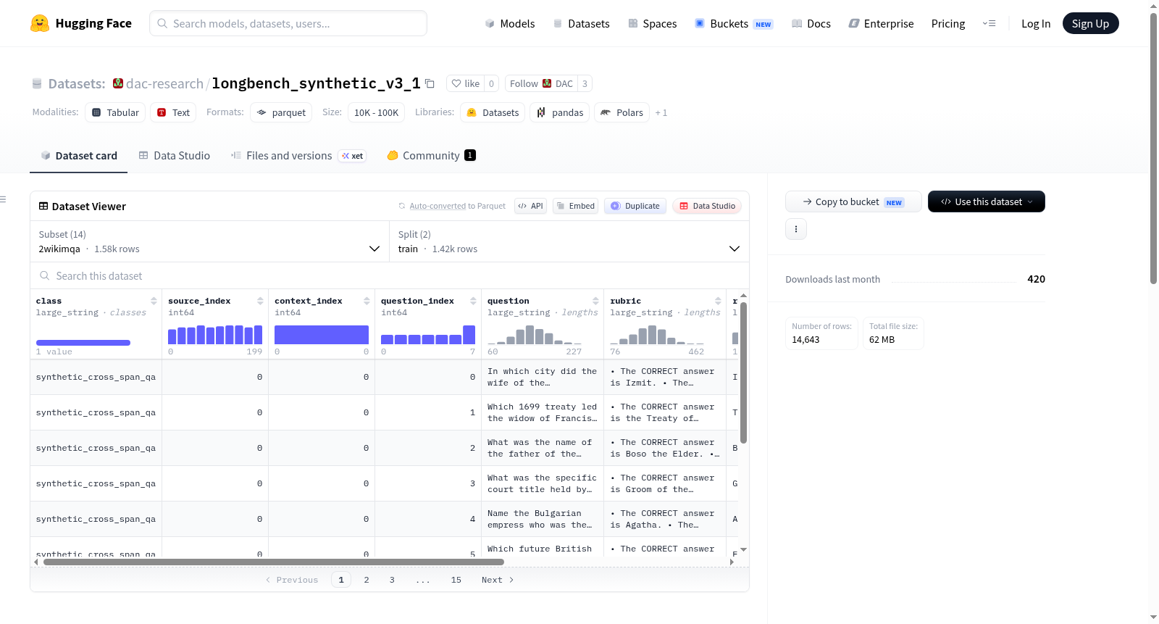Sort the rubric column
The width and height of the screenshot is (1159, 624).
718,301
